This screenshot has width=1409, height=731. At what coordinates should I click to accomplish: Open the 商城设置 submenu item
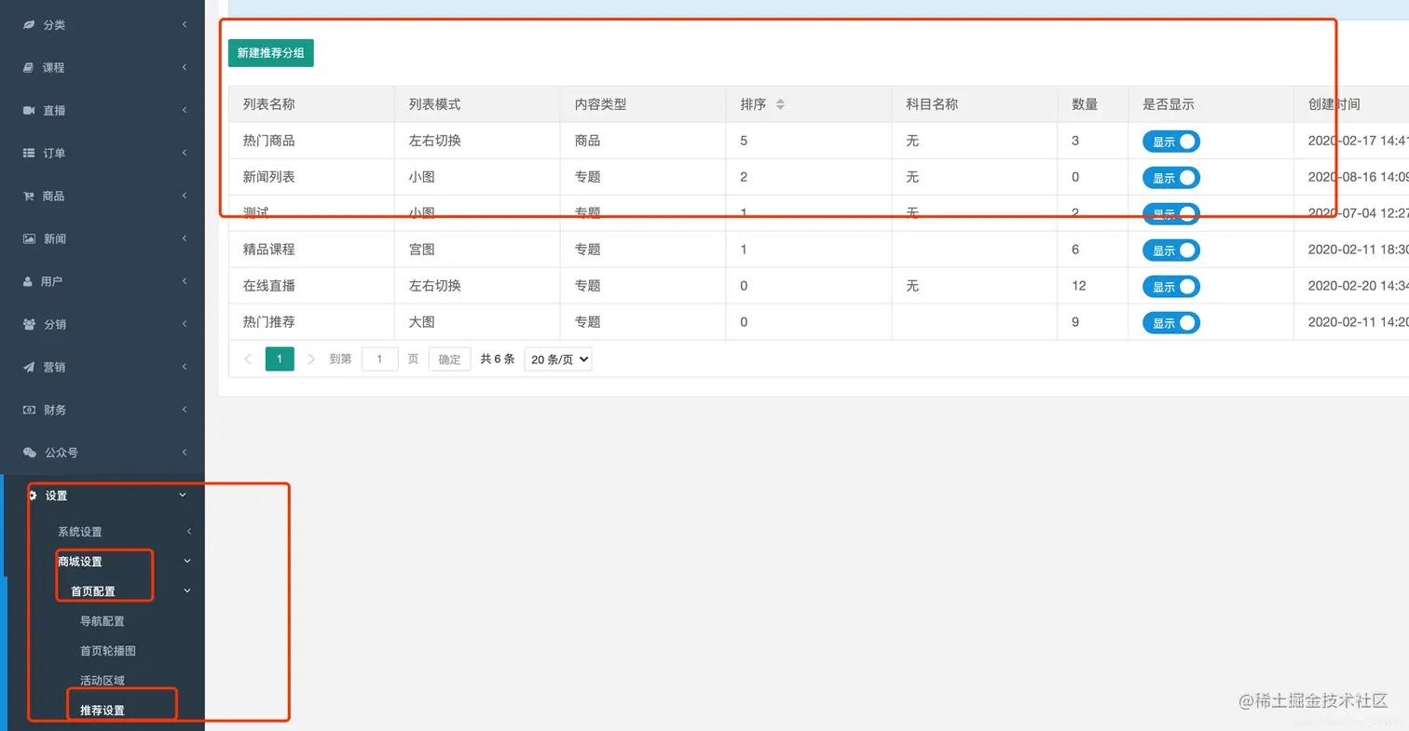click(80, 562)
